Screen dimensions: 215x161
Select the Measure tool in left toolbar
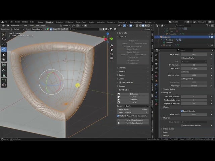tap(4, 75)
